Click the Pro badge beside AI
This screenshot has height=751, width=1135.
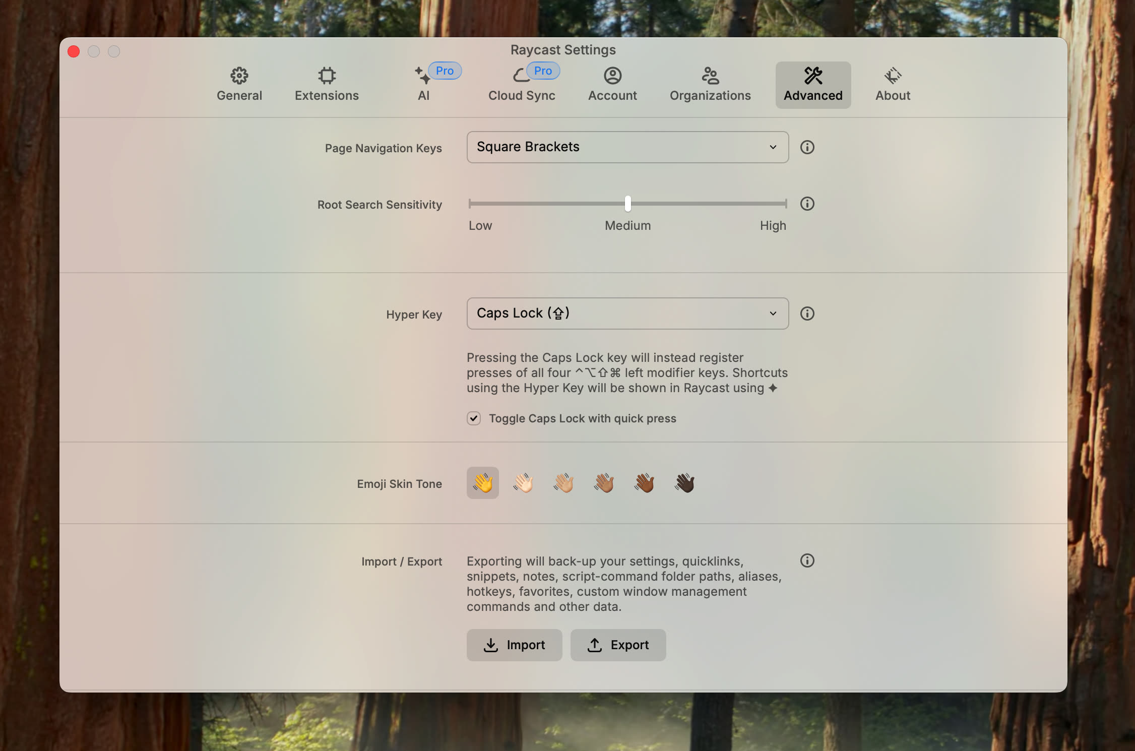pos(445,71)
